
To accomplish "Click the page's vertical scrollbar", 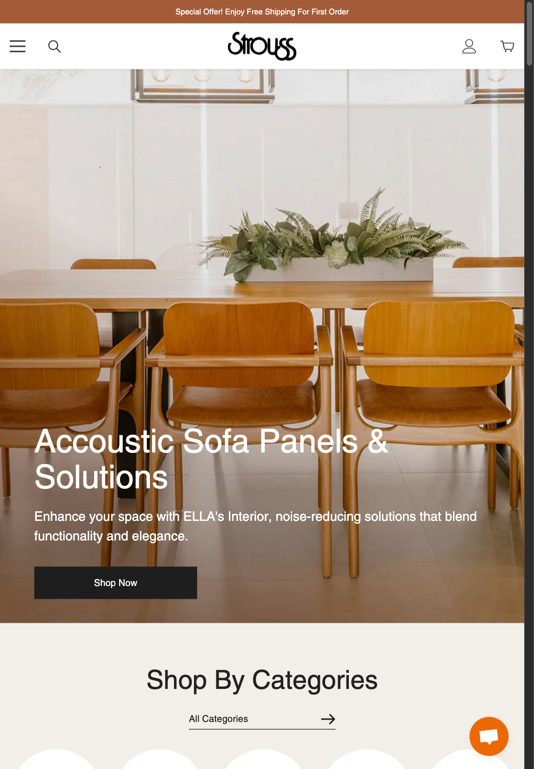I will point(529,372).
